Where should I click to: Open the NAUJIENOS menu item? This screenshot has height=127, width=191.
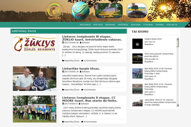click(x=85, y=25)
